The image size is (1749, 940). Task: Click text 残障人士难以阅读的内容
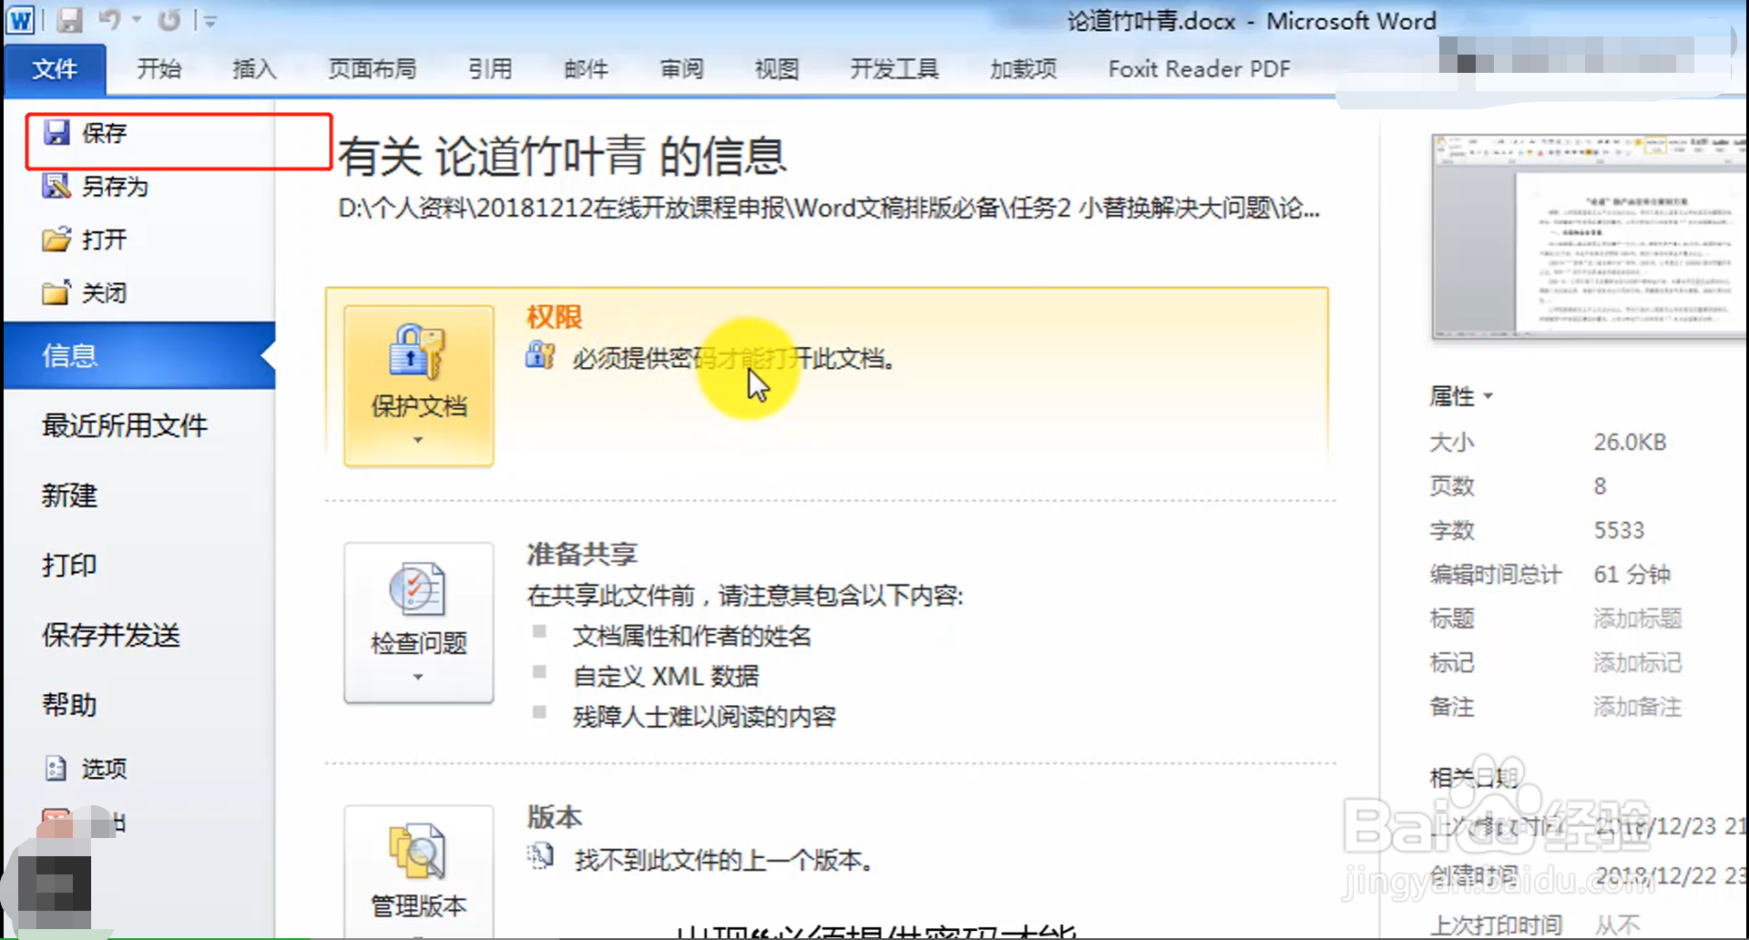[x=704, y=717]
